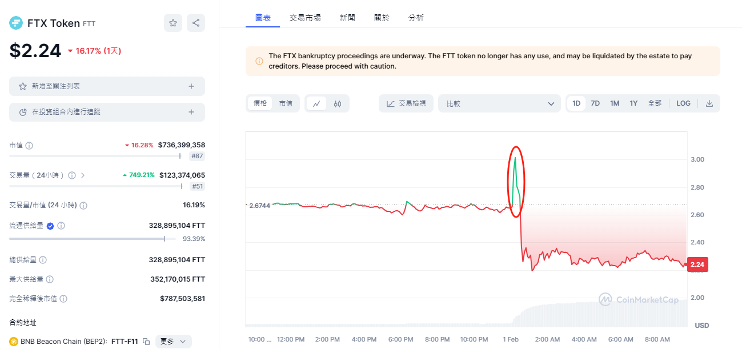Open the 分析 tab
This screenshot has width=742, height=349.
pyautogui.click(x=416, y=18)
